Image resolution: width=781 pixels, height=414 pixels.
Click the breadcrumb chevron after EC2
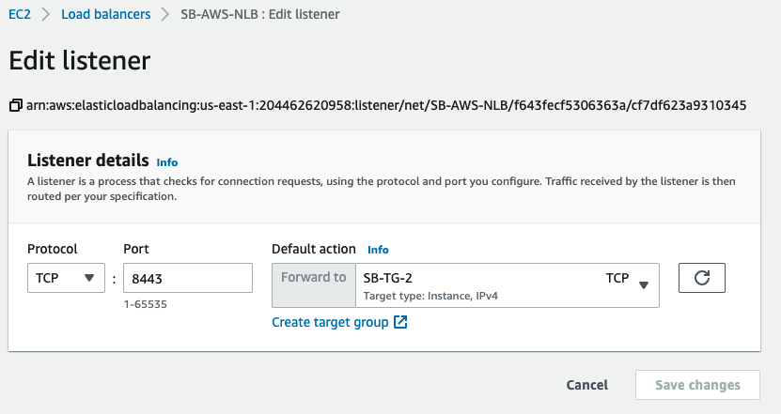(47, 15)
